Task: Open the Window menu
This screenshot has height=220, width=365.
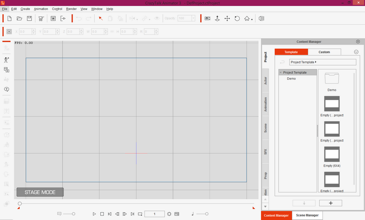Action: point(97,9)
